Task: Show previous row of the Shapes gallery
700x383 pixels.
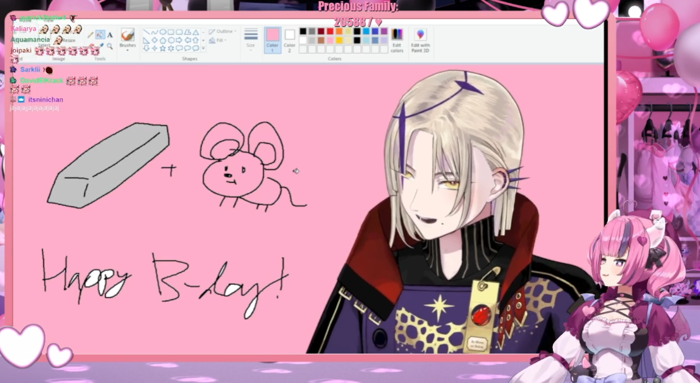Action: pos(203,32)
